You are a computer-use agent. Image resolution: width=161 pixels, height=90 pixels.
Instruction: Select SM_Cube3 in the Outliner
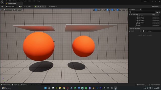click(x=141, y=19)
